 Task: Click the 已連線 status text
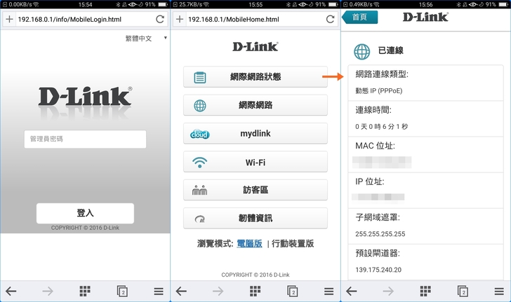pyautogui.click(x=390, y=50)
